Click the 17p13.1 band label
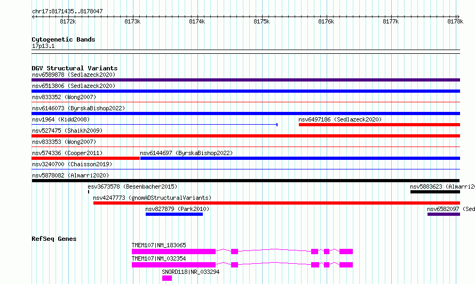This screenshot has width=475, height=284. pos(43,46)
